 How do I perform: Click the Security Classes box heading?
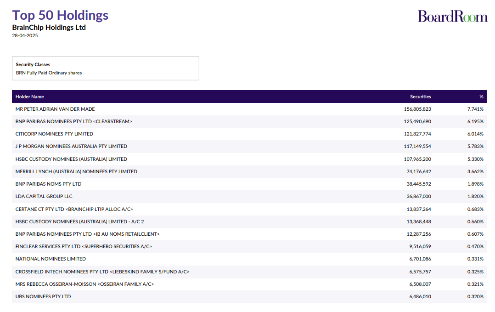[x=33, y=65]
